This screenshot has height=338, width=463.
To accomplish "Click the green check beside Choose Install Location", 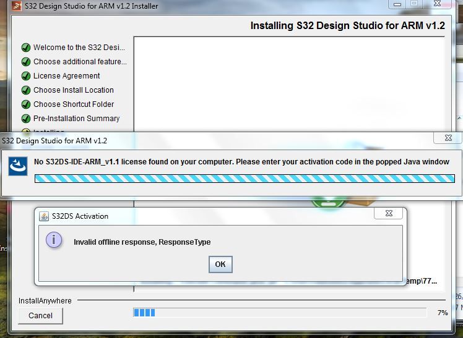I will 26,90.
